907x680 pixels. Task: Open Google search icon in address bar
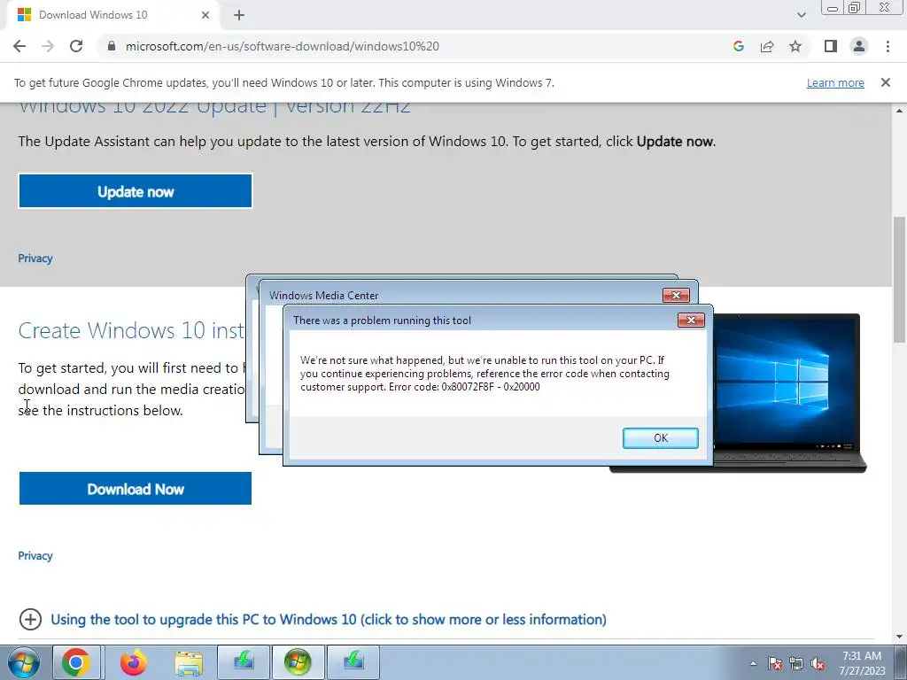(x=738, y=46)
